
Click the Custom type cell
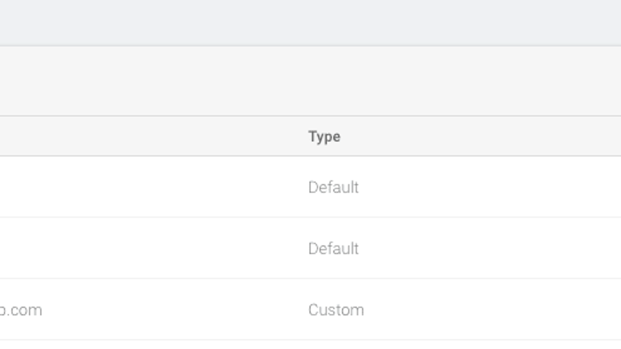click(336, 310)
